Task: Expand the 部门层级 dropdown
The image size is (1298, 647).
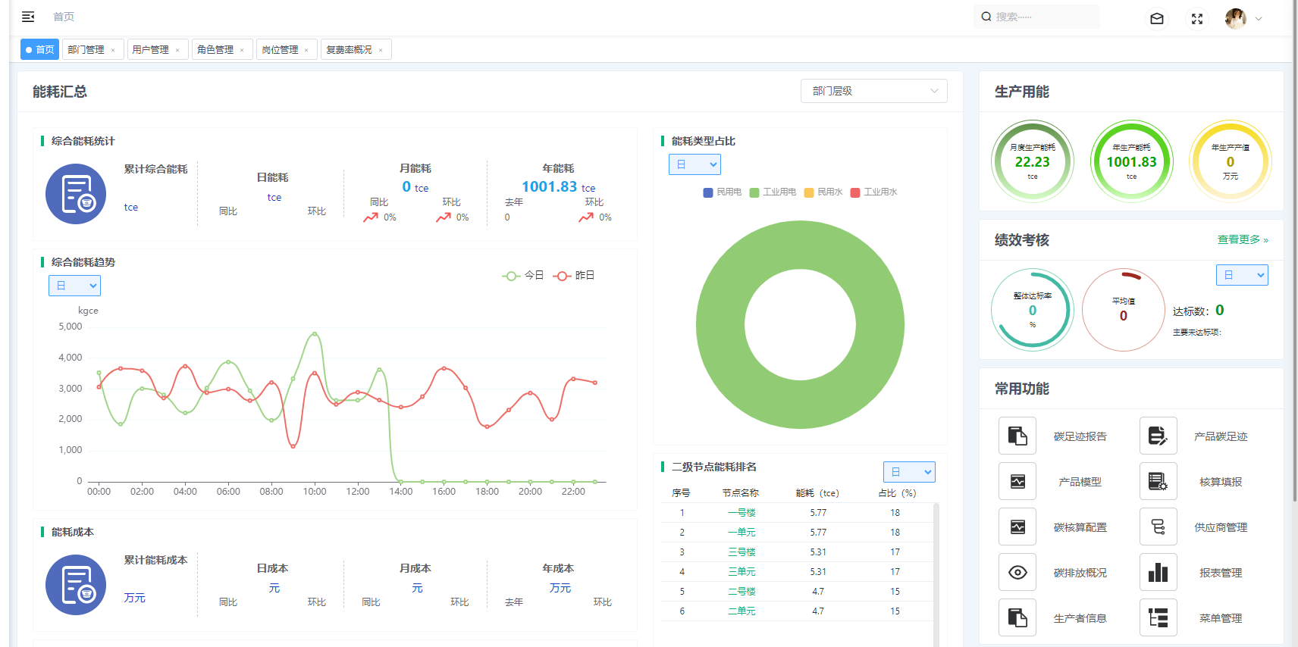Action: tap(873, 91)
